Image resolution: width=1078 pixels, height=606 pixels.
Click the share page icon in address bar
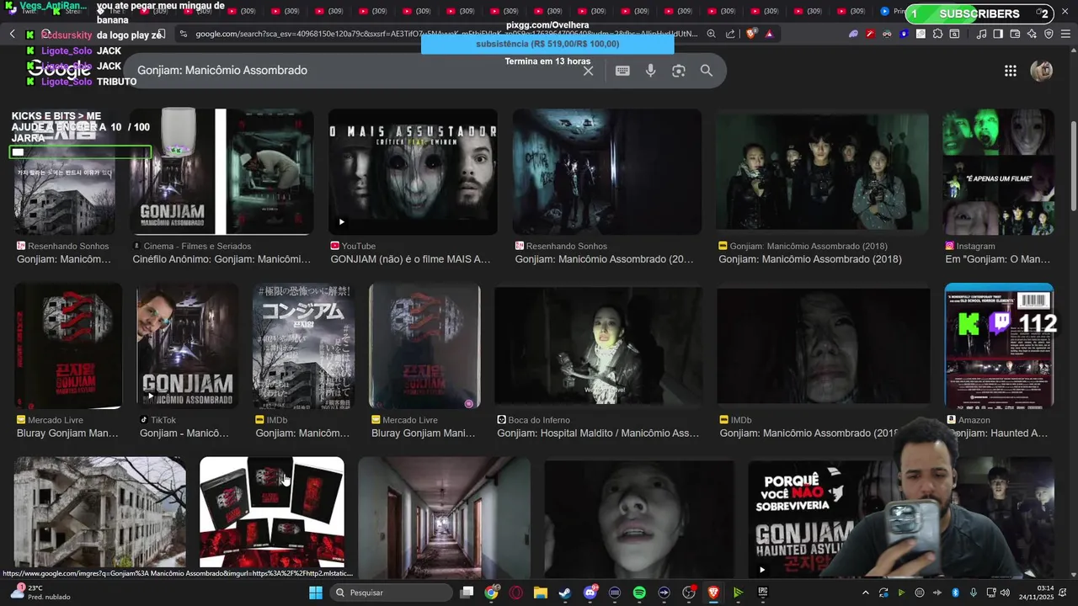(x=730, y=34)
